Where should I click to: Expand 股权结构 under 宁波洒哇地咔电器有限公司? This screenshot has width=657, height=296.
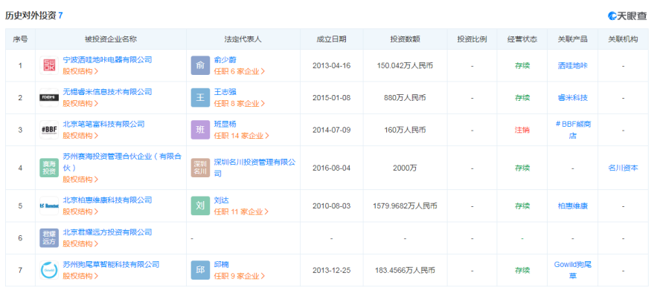pyautogui.click(x=80, y=71)
